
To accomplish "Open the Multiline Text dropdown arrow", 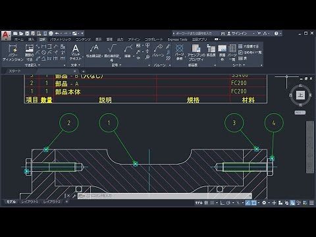I will click(x=83, y=57).
